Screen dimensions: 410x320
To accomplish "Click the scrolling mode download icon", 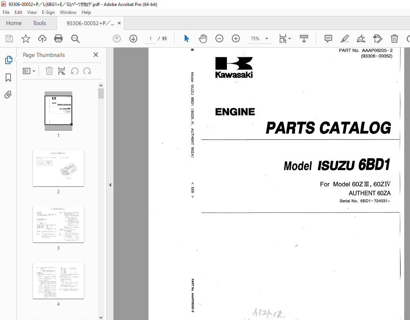I will tap(304, 39).
